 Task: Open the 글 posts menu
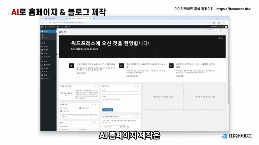(48, 43)
